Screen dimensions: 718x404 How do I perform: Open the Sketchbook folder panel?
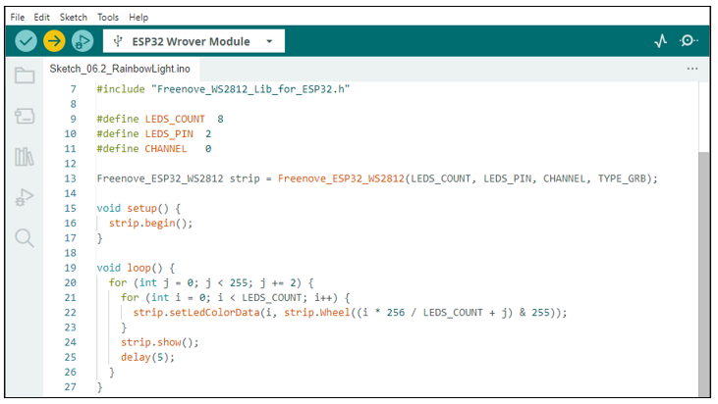[25, 76]
